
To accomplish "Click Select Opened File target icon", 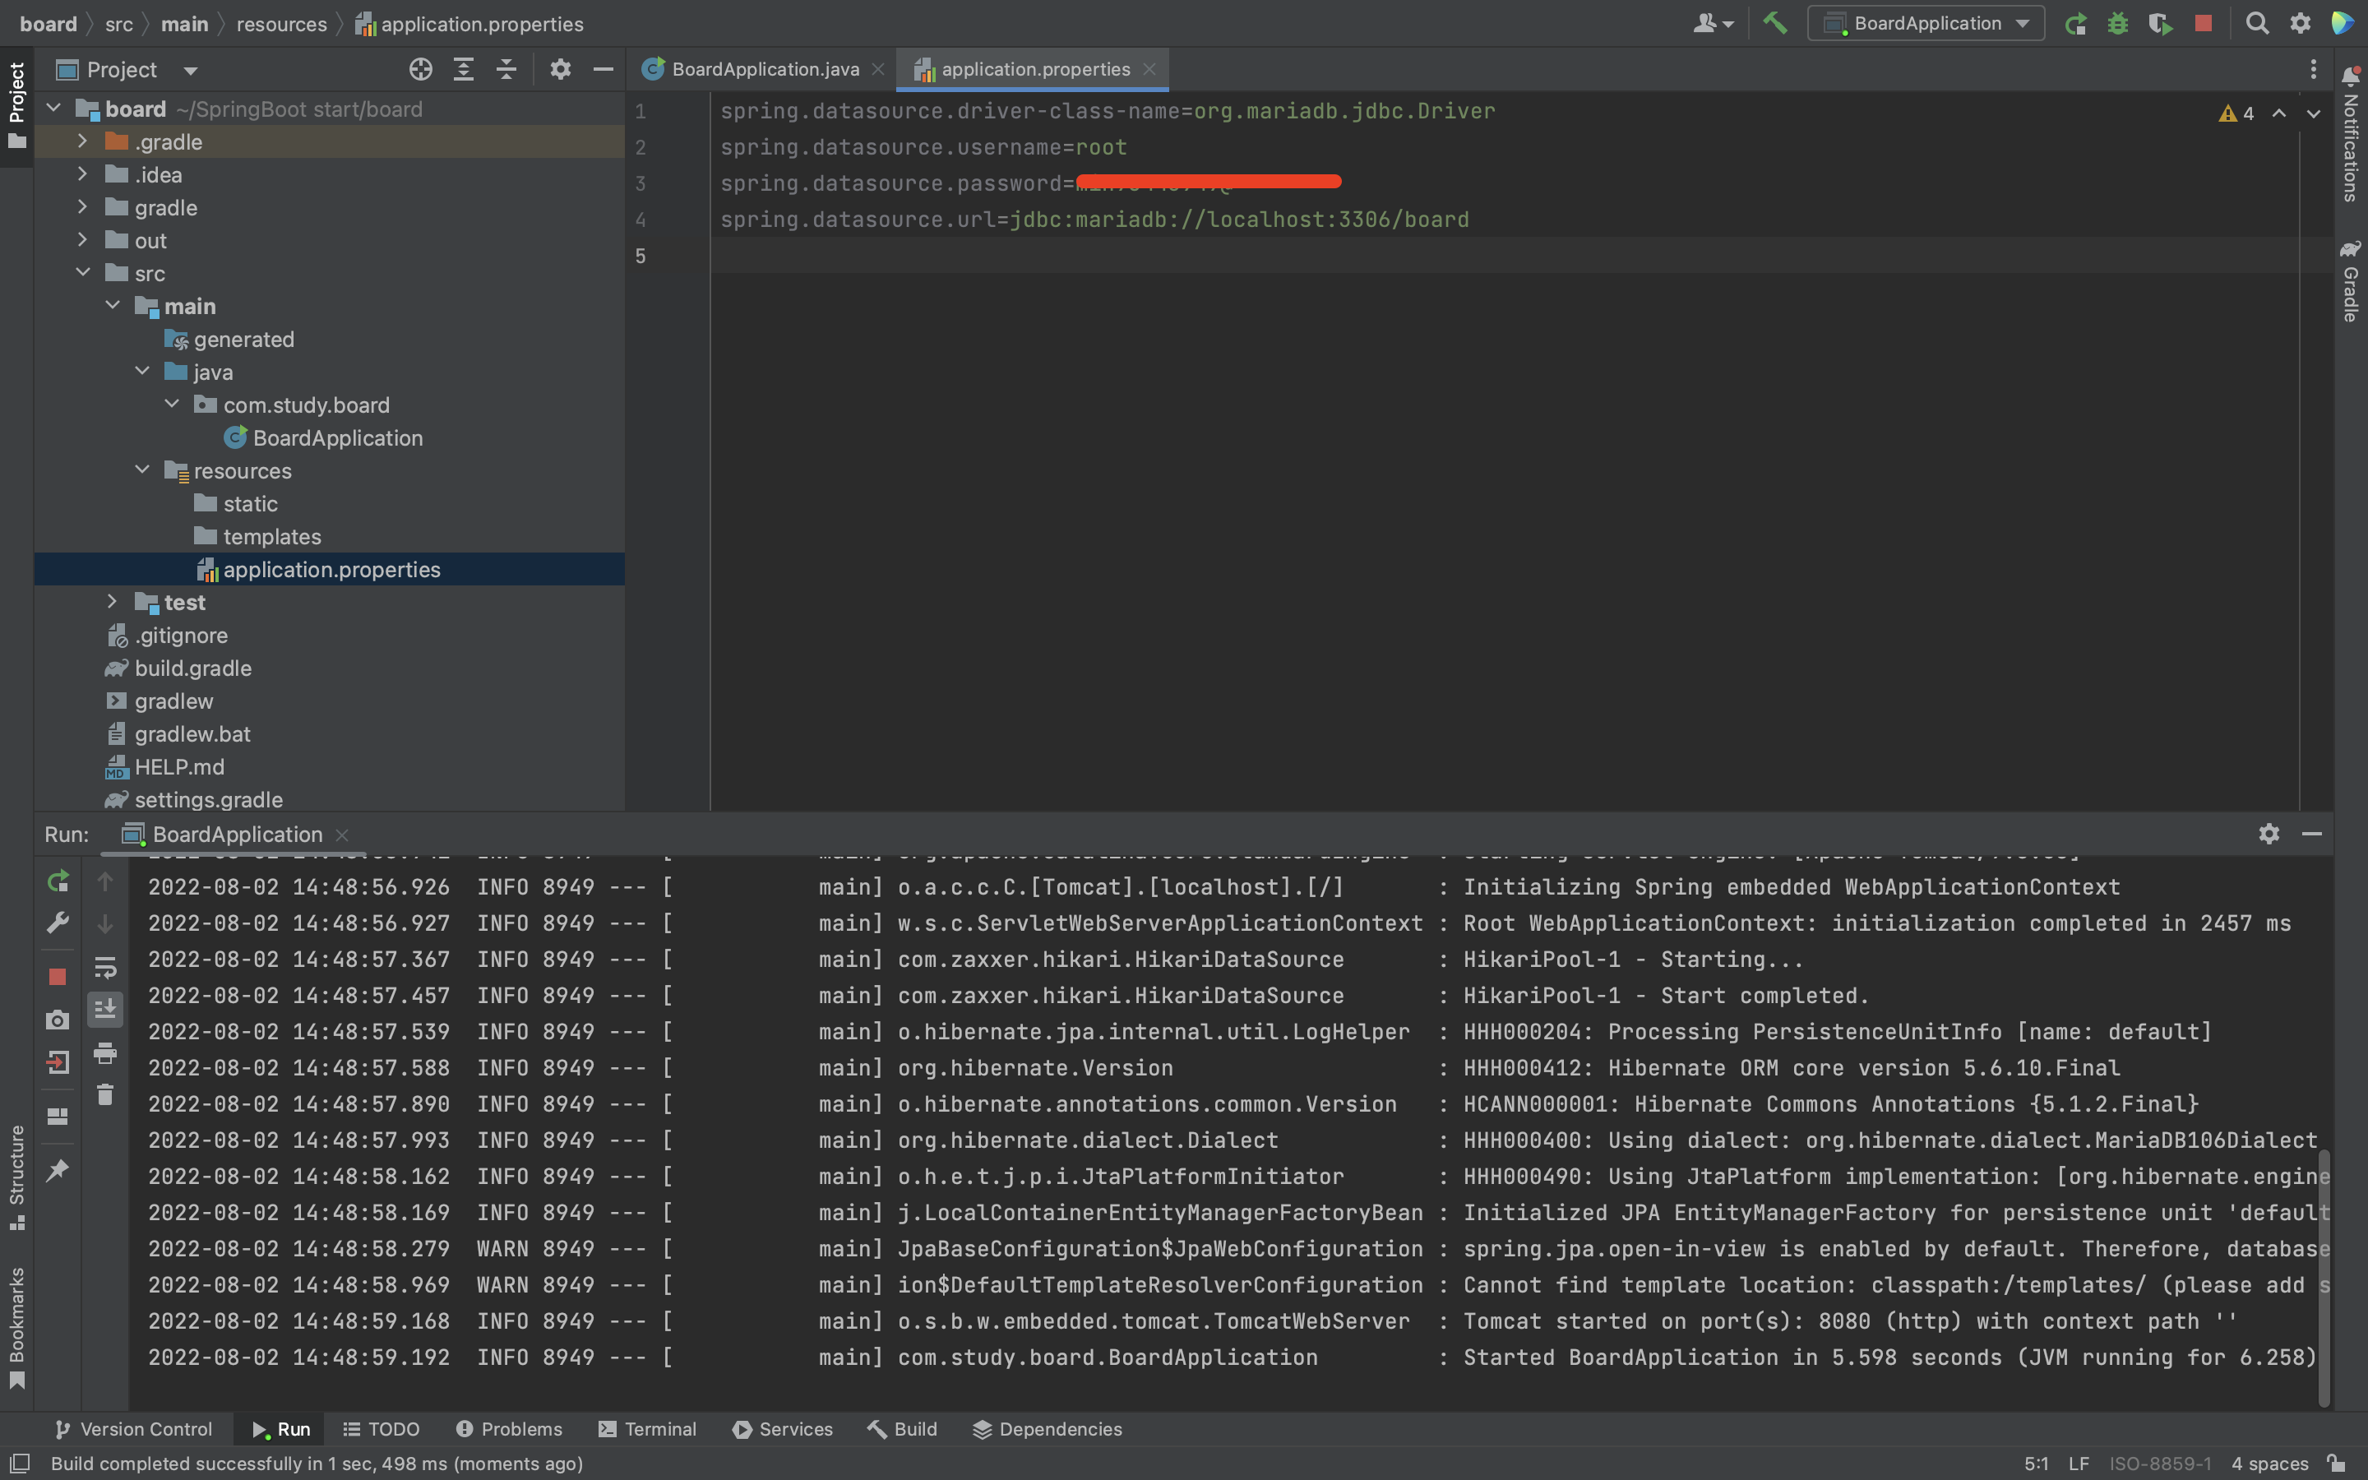I will pyautogui.click(x=421, y=70).
